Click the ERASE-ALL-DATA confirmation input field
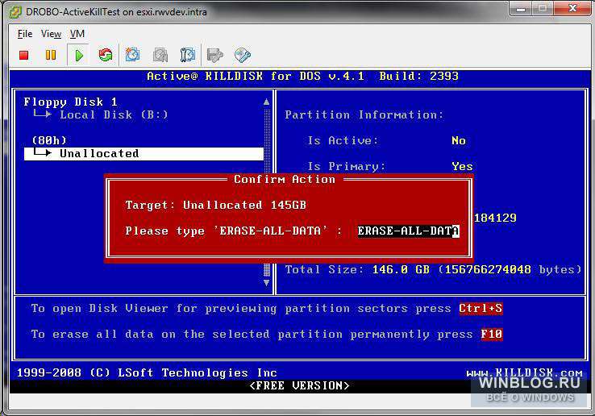Image resolution: width=595 pixels, height=416 pixels. [408, 231]
